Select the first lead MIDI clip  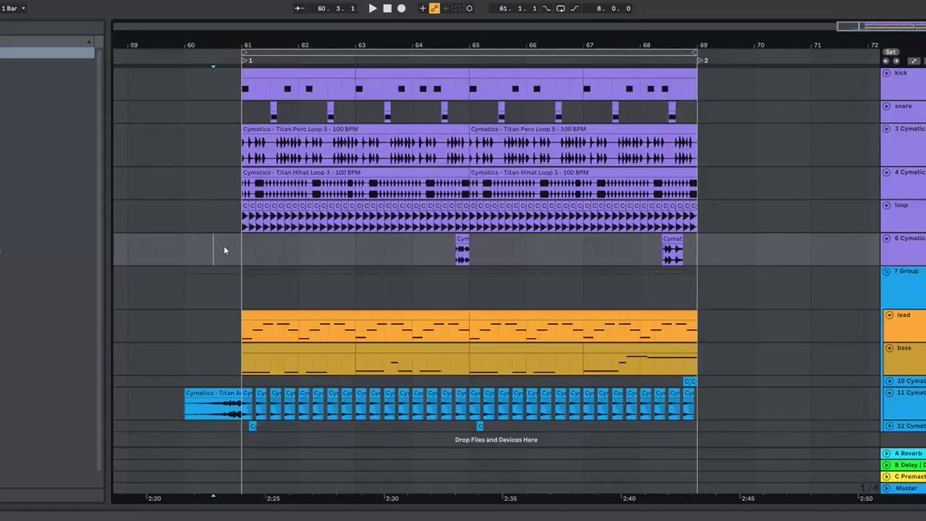tap(355, 326)
